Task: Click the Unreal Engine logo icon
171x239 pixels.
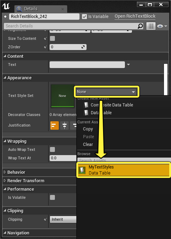Action: click(6, 6)
